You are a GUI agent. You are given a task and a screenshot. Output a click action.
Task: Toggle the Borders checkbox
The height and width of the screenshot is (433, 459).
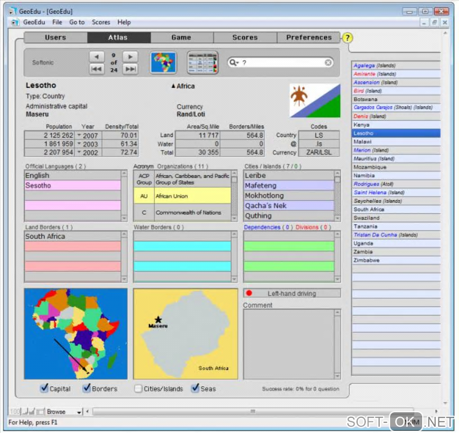(x=87, y=388)
